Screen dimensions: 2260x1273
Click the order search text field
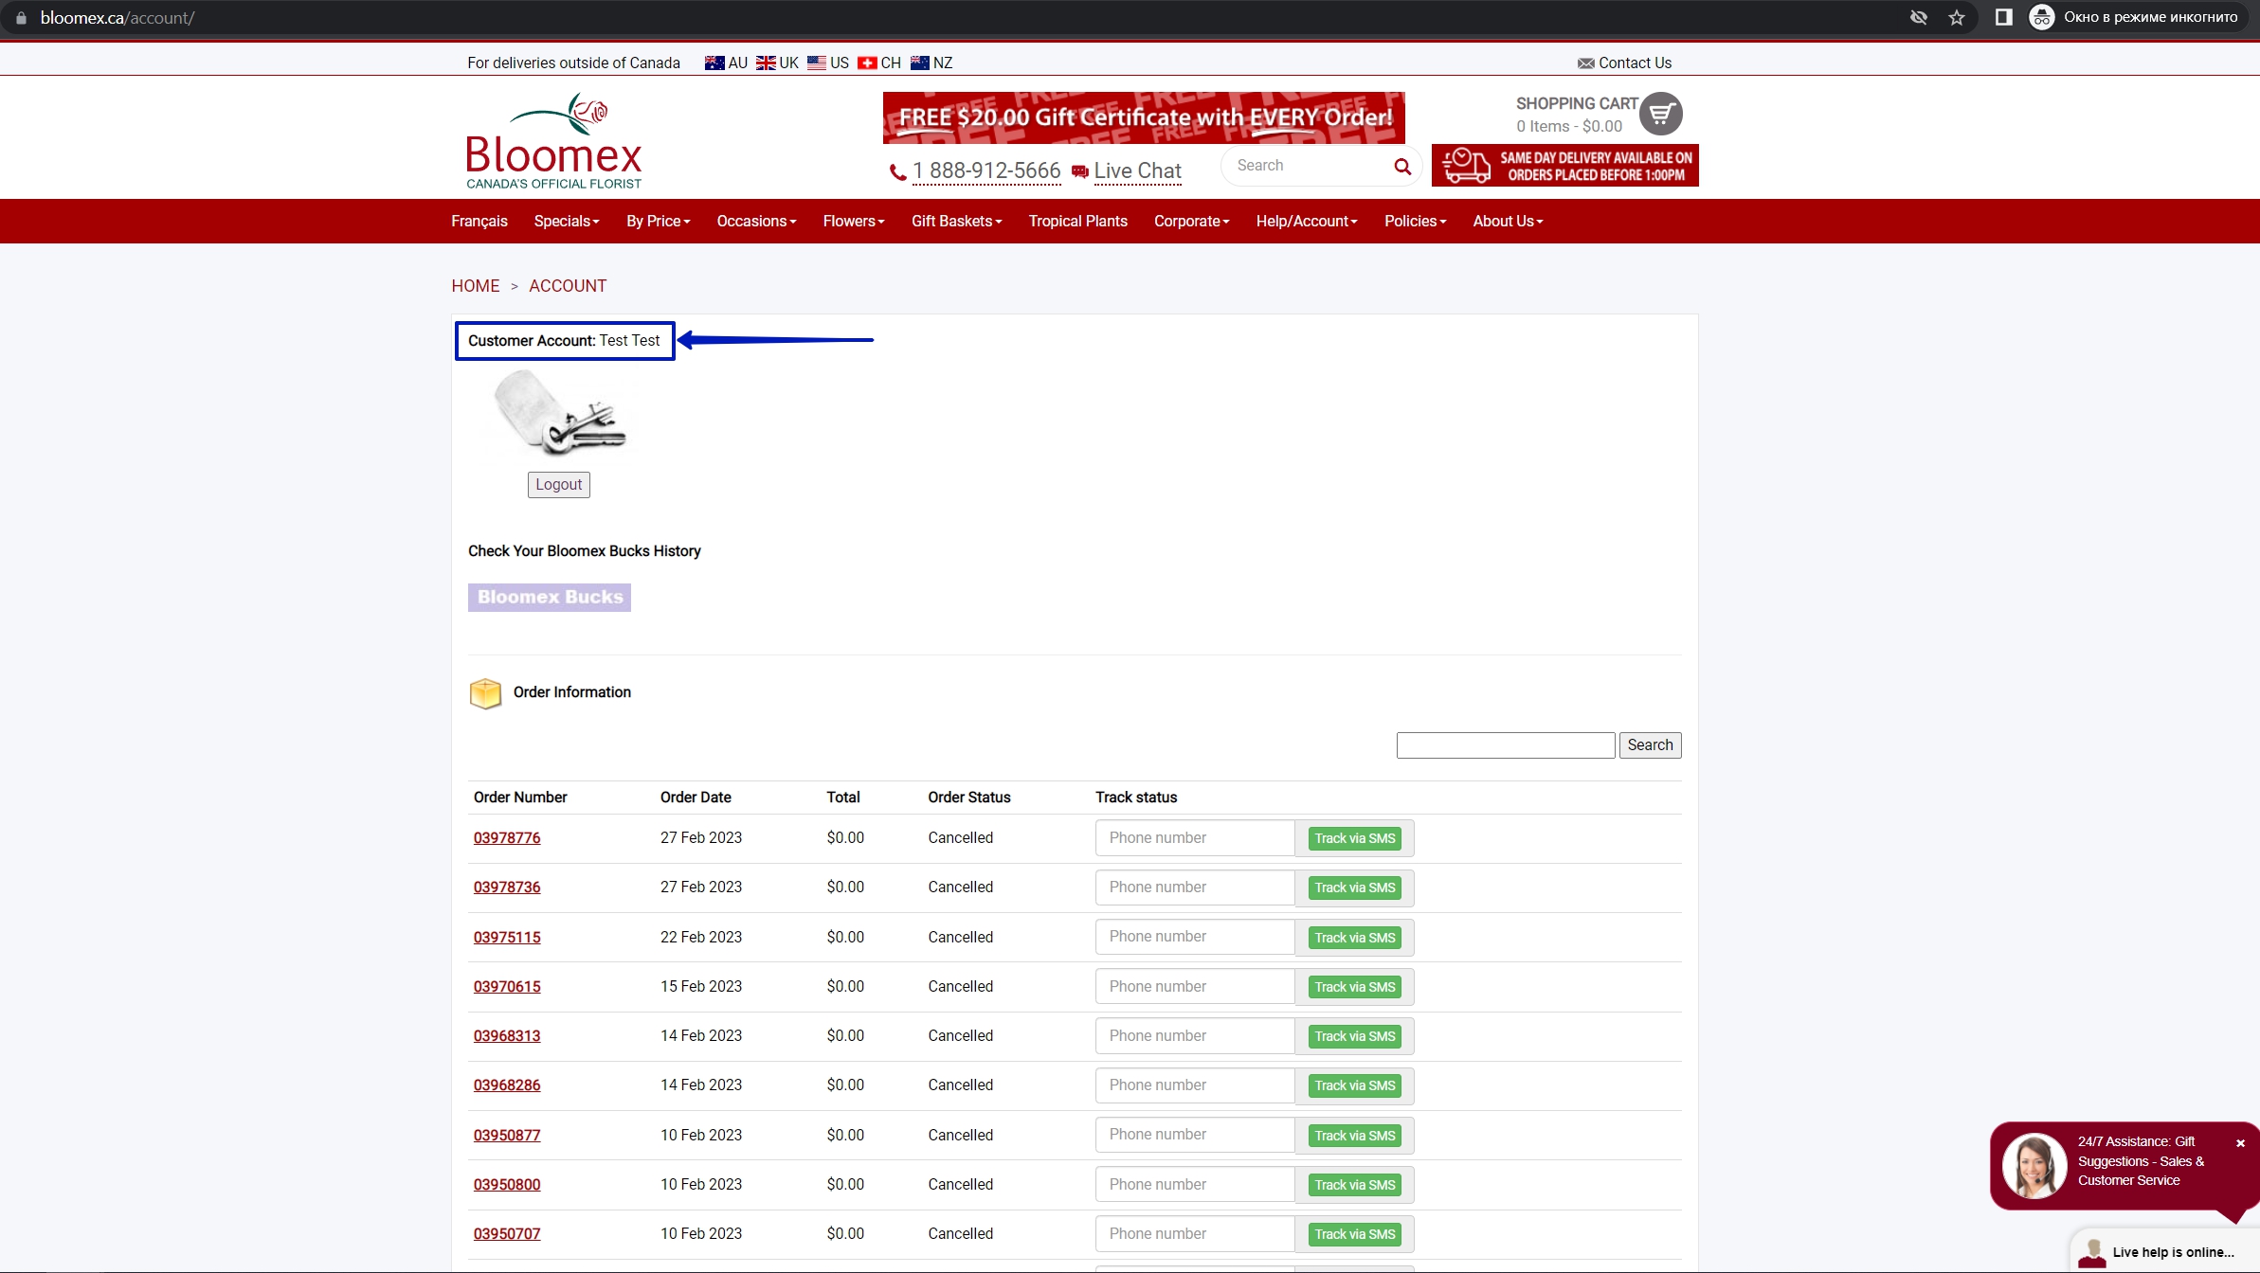pos(1505,745)
